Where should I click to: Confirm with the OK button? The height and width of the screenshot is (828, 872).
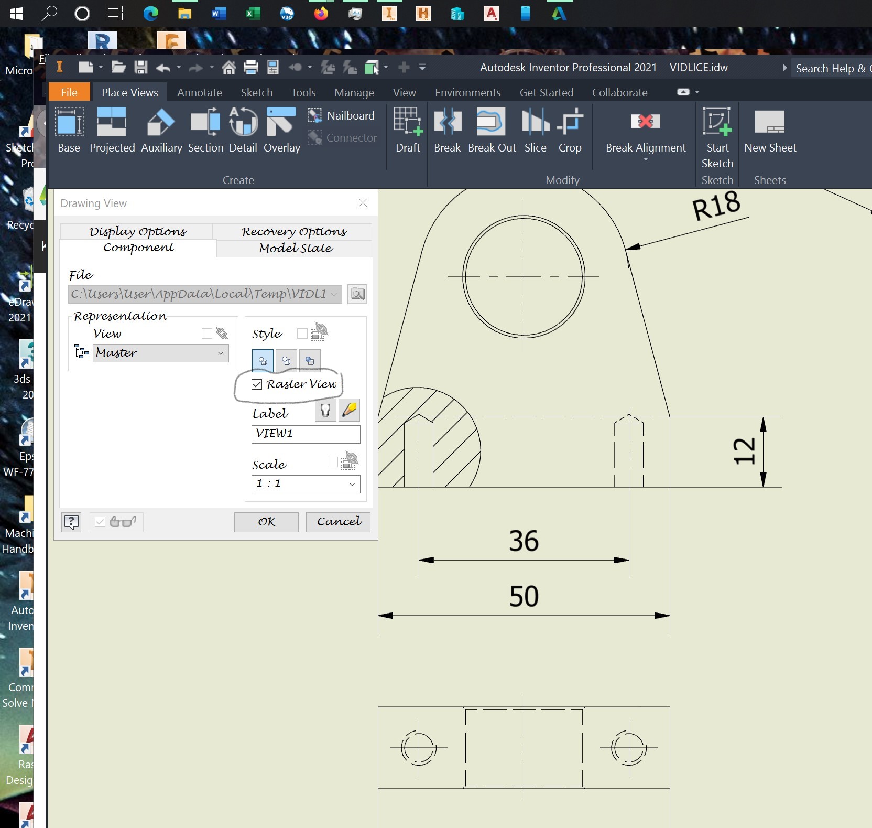click(x=266, y=522)
